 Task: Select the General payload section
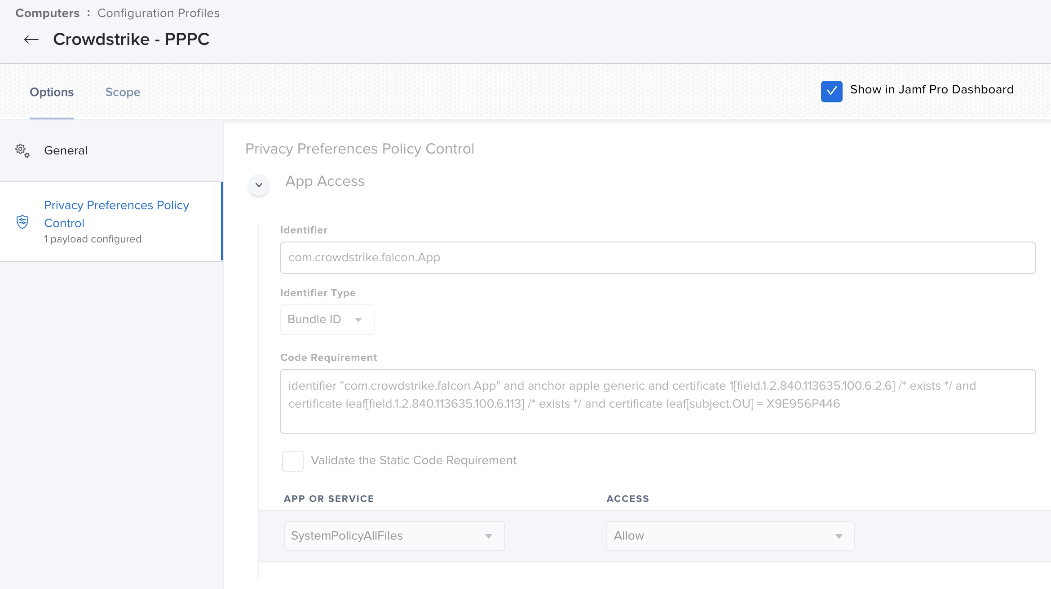pyautogui.click(x=66, y=150)
